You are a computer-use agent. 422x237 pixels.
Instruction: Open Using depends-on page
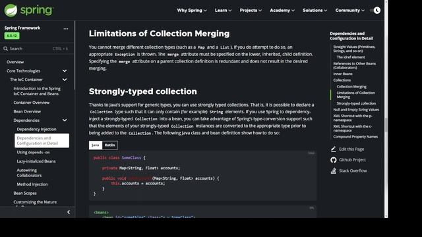33,152
